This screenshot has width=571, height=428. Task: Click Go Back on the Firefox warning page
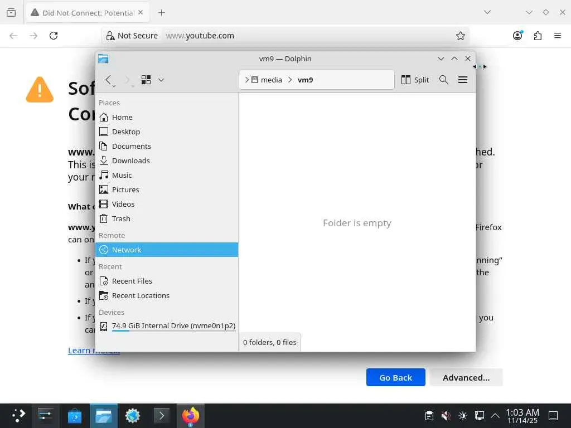(396, 377)
